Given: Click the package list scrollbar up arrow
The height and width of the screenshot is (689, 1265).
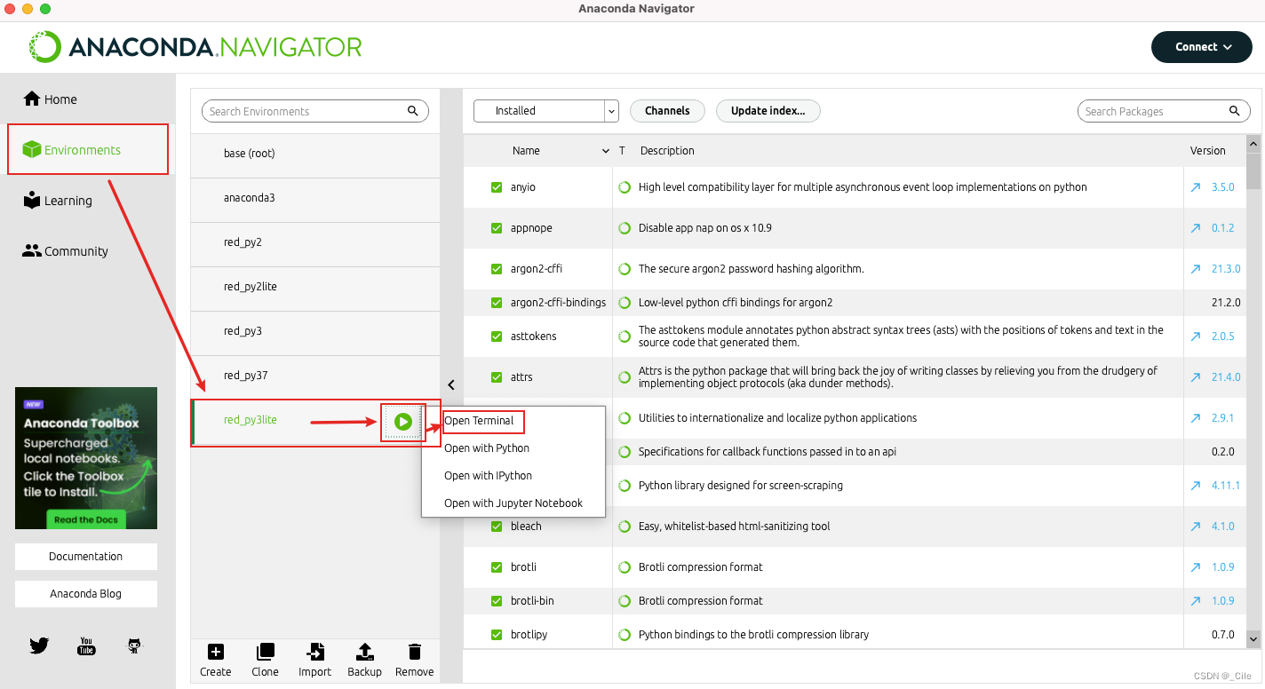Looking at the screenshot, I should point(1253,144).
